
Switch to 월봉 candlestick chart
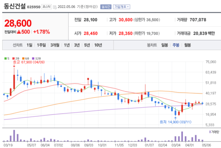(x=187, y=45)
